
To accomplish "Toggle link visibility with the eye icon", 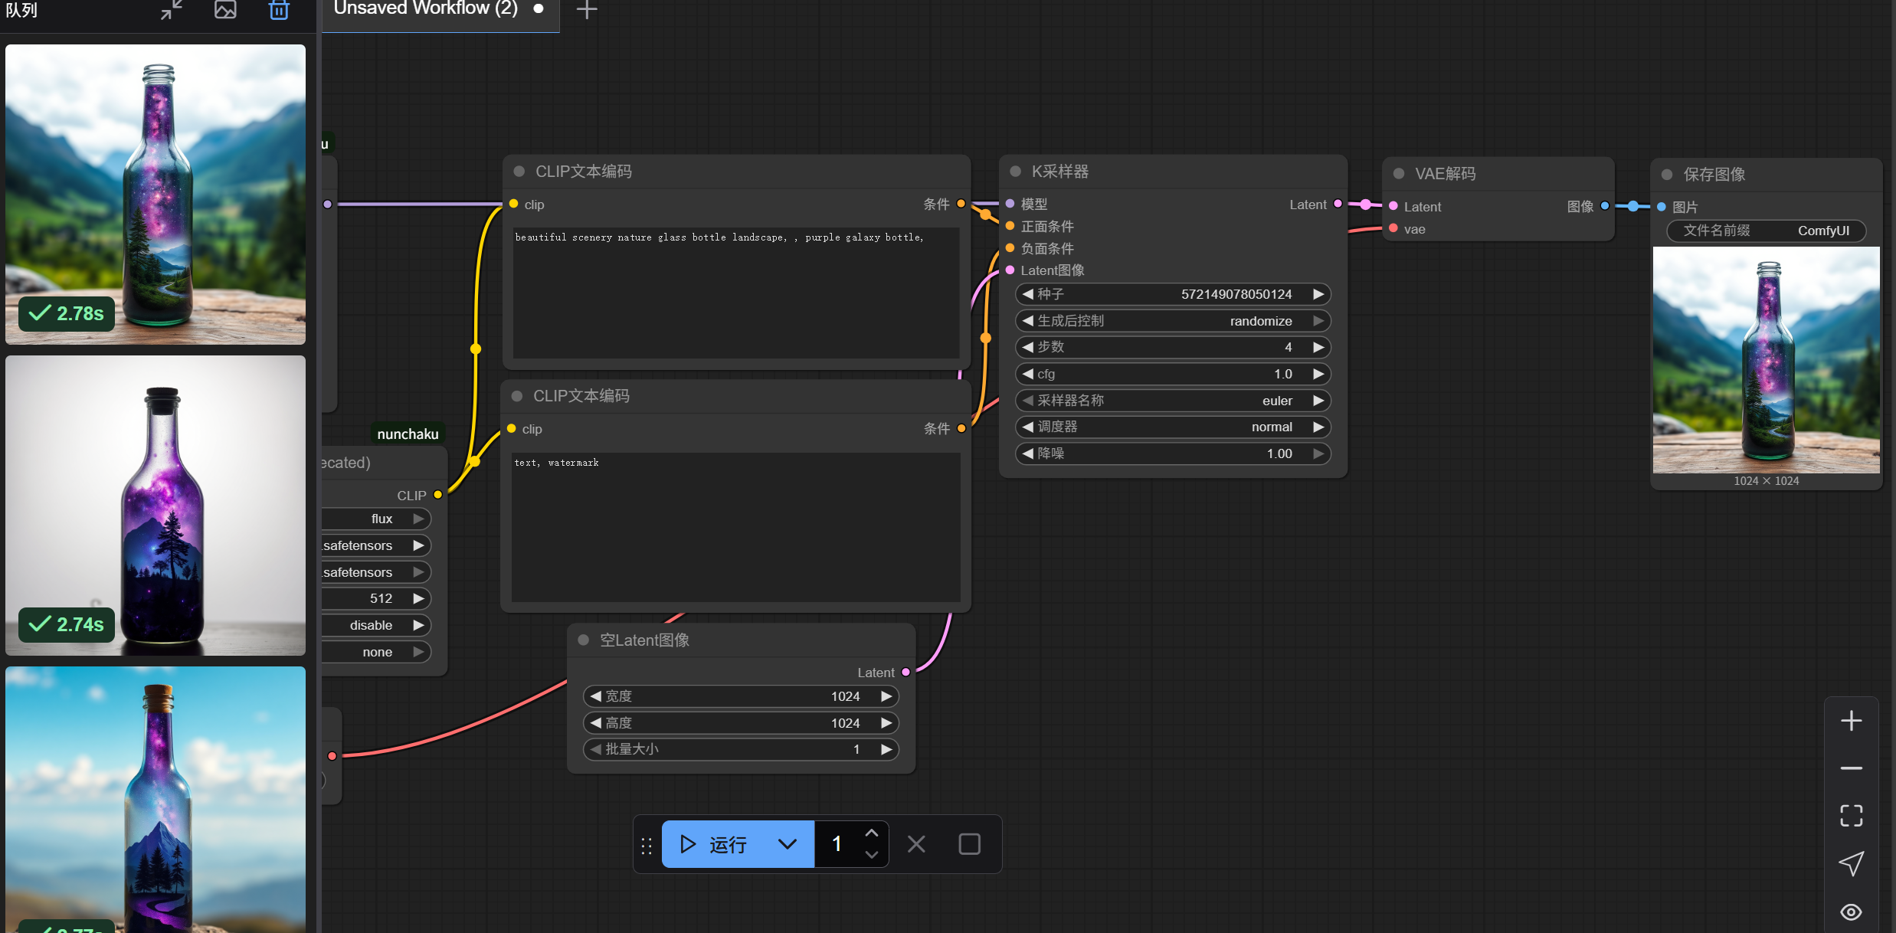I will coord(1851,912).
